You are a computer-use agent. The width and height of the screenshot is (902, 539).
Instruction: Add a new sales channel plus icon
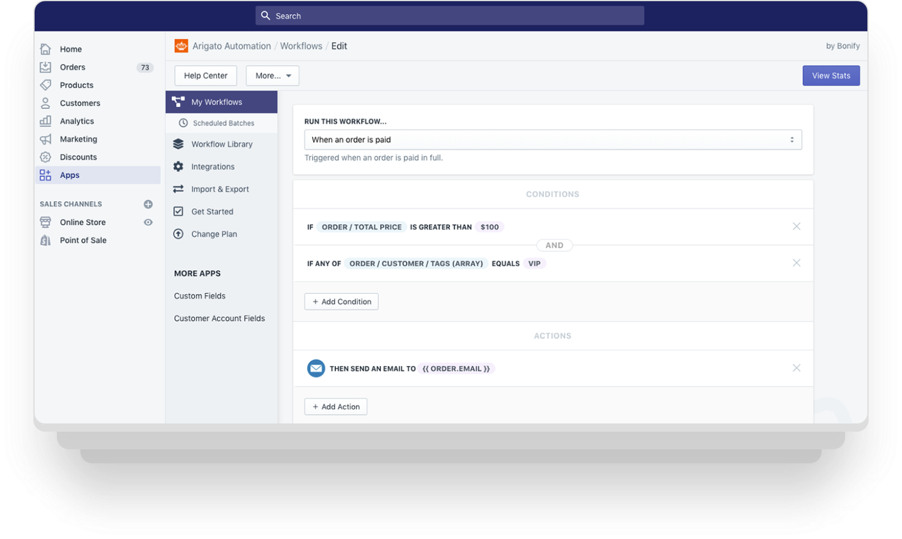148,204
